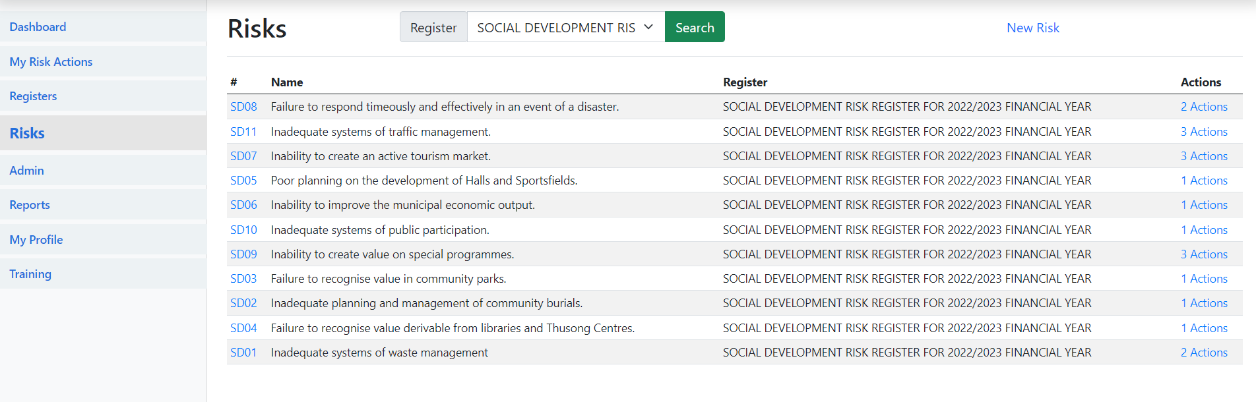The height and width of the screenshot is (402, 1256).
Task: Go to My Risk Actions page
Action: click(51, 62)
